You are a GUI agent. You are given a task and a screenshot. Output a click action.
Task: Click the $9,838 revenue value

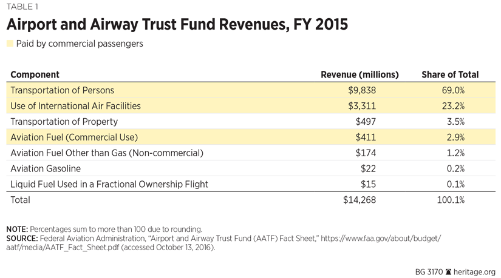(x=363, y=90)
